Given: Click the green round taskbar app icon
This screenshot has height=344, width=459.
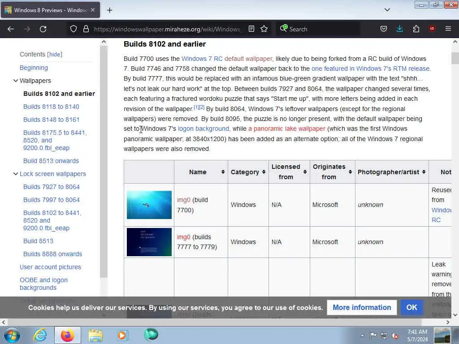Looking at the screenshot, I should click(151, 335).
